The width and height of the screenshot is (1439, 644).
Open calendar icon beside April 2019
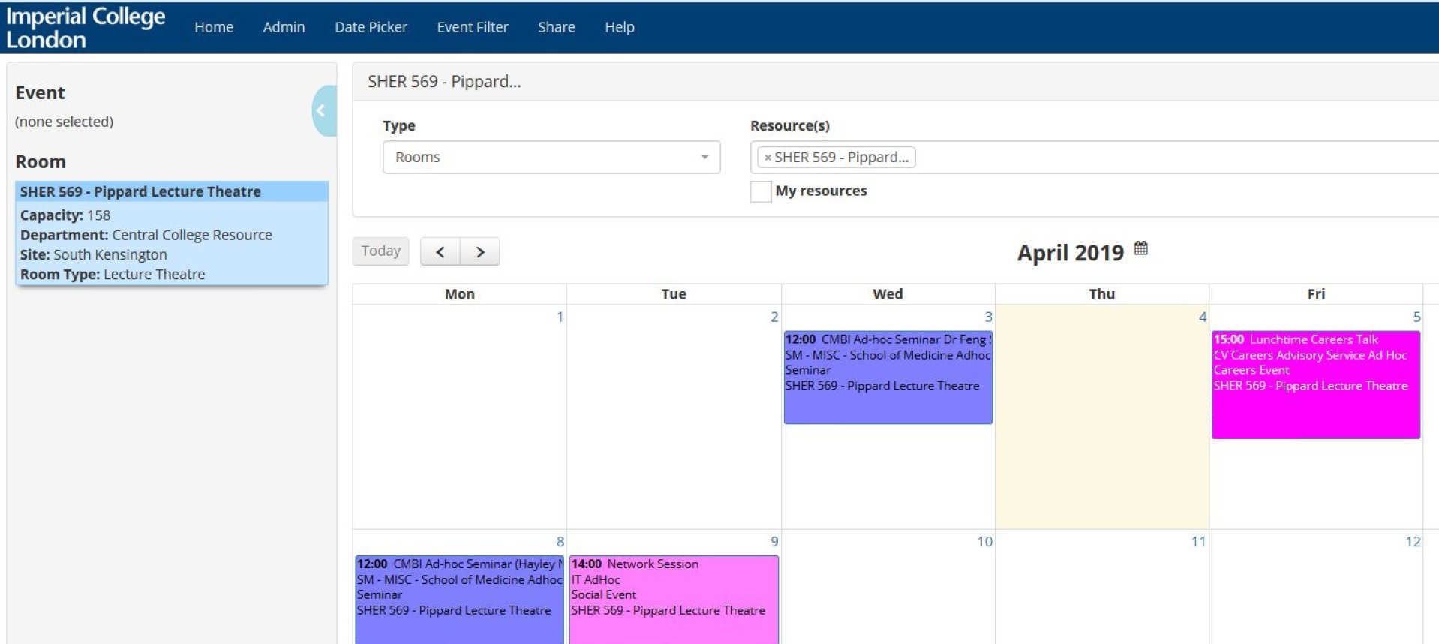[1140, 248]
